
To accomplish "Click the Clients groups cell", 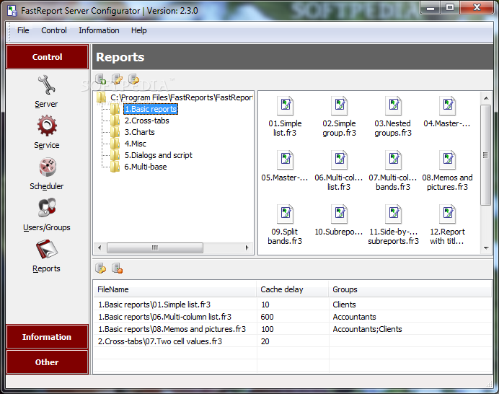I will 344,305.
